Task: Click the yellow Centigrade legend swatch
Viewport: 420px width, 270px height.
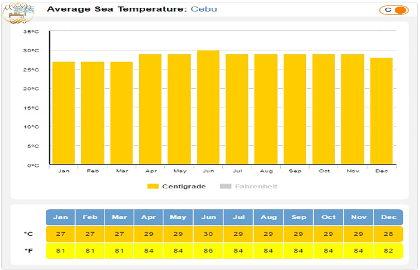Action: click(153, 187)
